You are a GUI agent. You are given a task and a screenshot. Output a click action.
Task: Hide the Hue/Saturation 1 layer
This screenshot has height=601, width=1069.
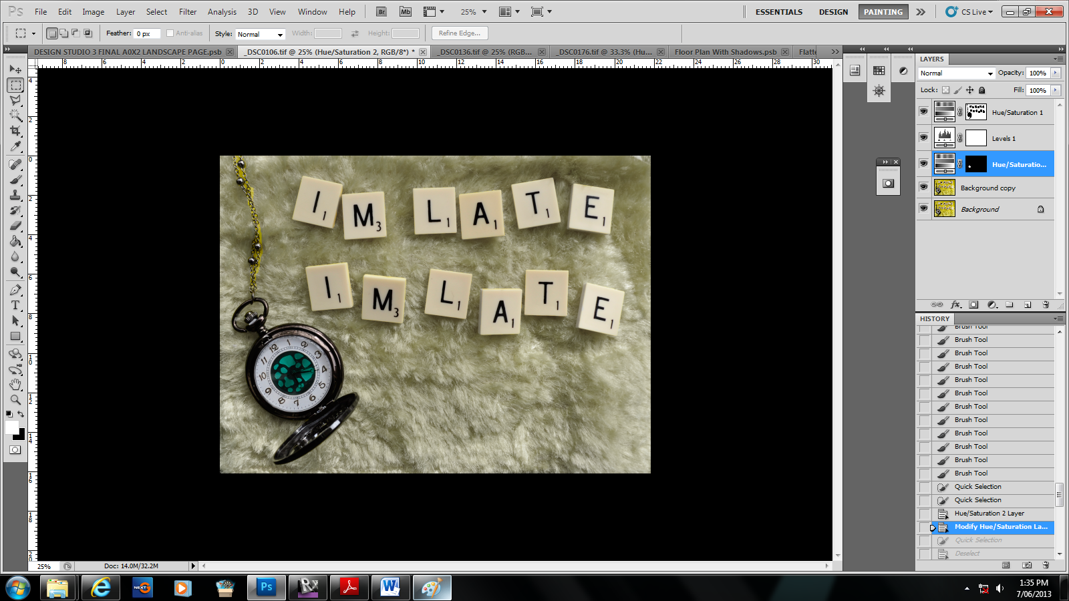tap(924, 112)
